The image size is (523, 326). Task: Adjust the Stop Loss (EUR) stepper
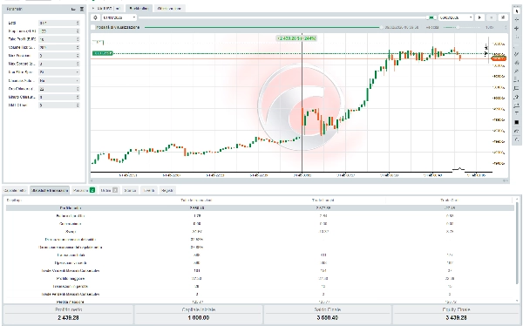tap(78, 31)
